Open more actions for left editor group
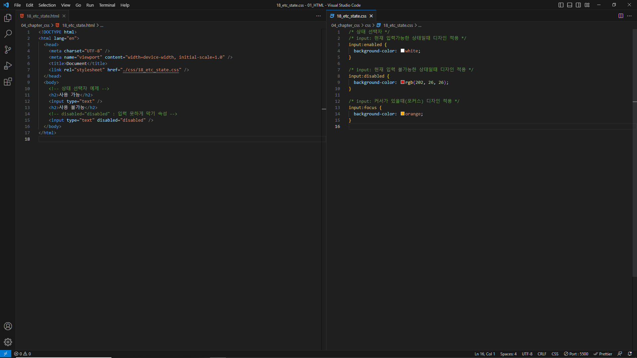The width and height of the screenshot is (637, 358). pyautogui.click(x=318, y=16)
